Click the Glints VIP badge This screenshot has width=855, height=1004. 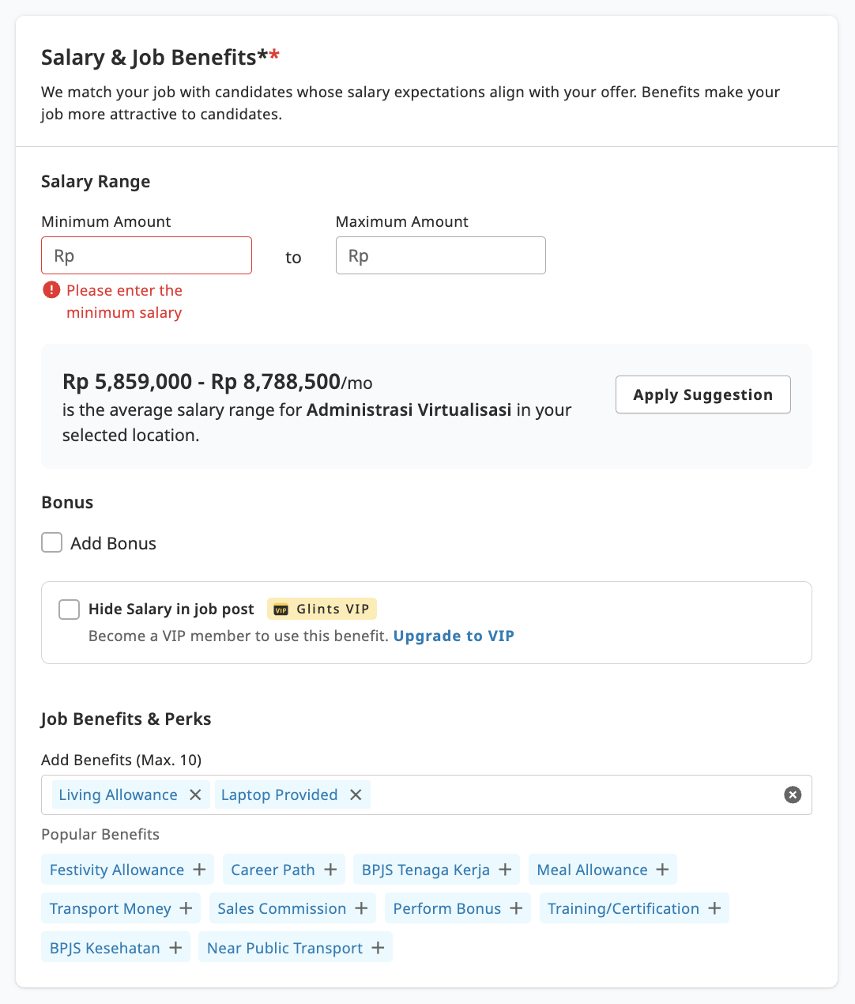coord(322,609)
